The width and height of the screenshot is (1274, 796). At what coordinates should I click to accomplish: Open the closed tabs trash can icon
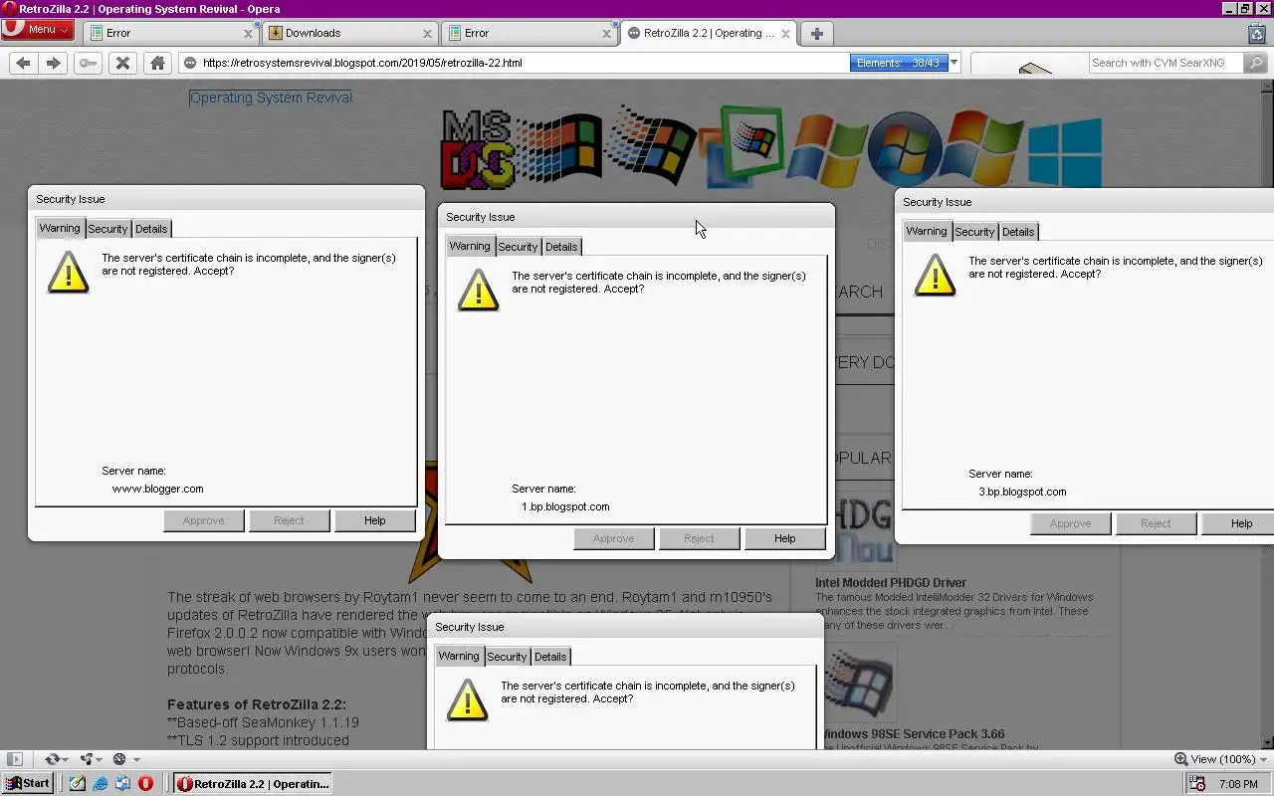coord(1256,33)
